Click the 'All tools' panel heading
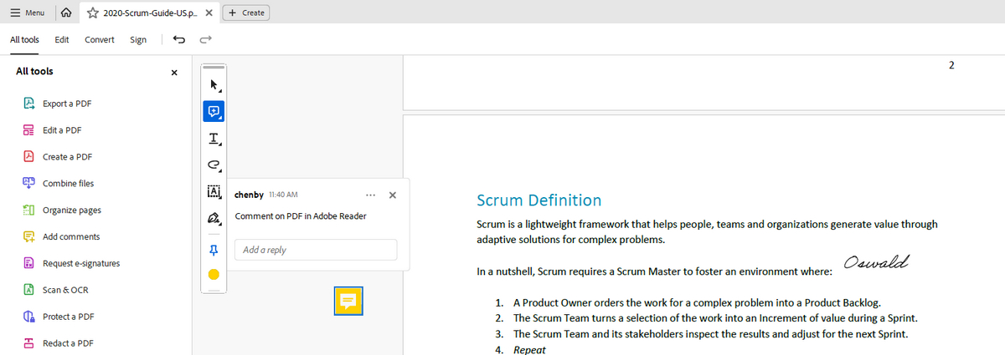1005x355 pixels. click(34, 72)
